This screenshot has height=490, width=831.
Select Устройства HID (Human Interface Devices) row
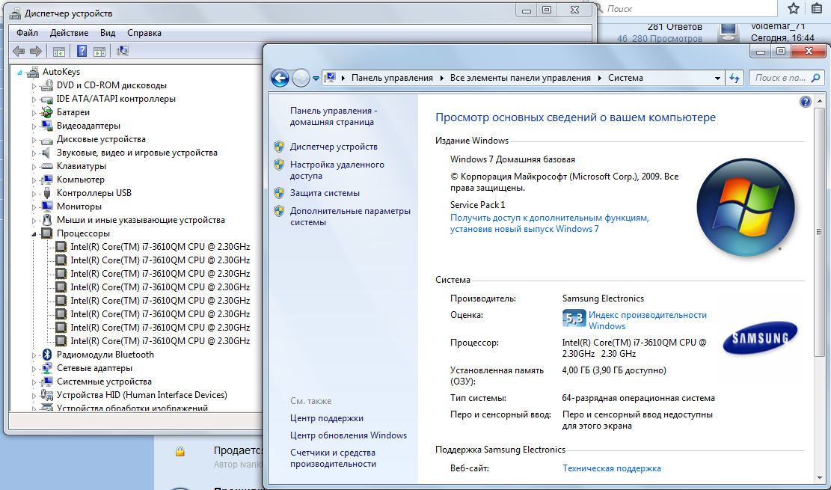coord(142,395)
